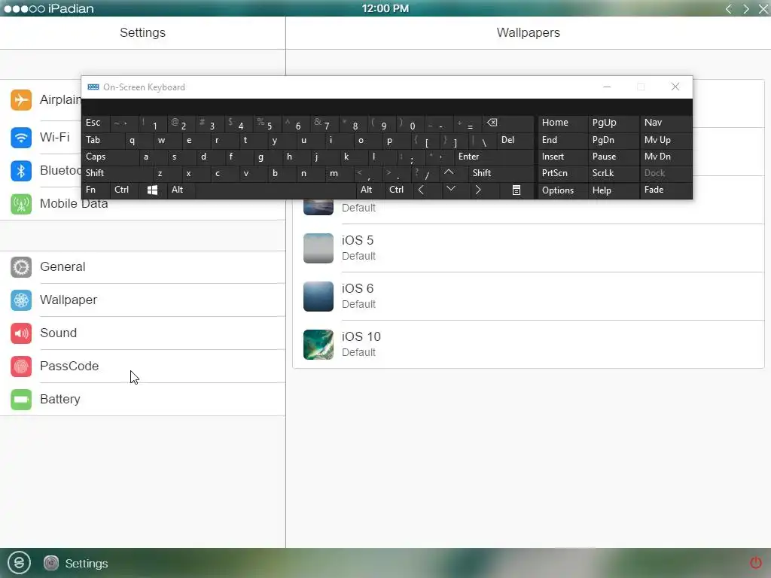
Task: Select the iOS 10 wallpaper thumbnail
Action: tap(318, 345)
